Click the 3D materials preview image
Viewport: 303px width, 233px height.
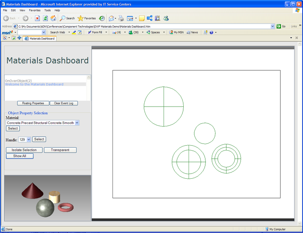point(48,198)
